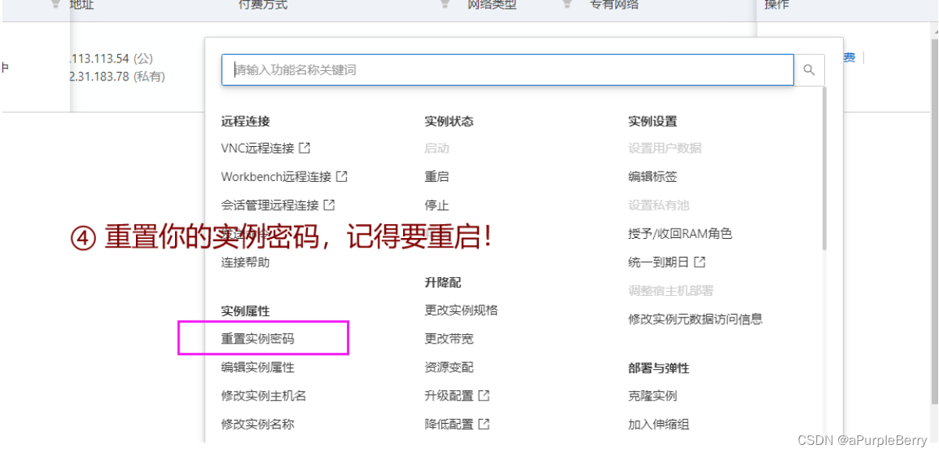Choose 修改实例名称 option
939x455 pixels.
pos(258,425)
